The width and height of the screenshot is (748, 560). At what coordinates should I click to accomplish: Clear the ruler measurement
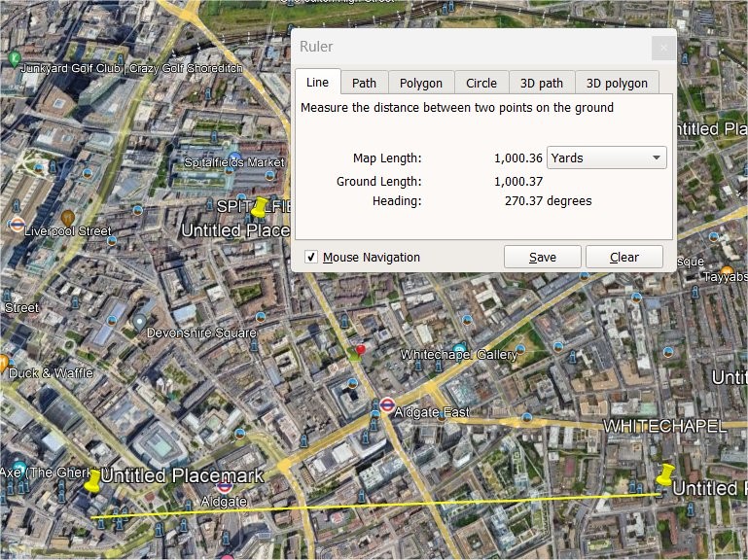[623, 258]
